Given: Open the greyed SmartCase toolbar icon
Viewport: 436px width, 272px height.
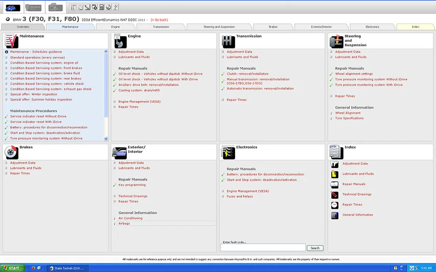Looking at the screenshot, I should click(34, 7).
